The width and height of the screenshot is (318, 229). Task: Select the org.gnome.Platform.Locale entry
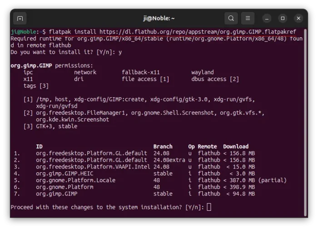tap(75, 180)
